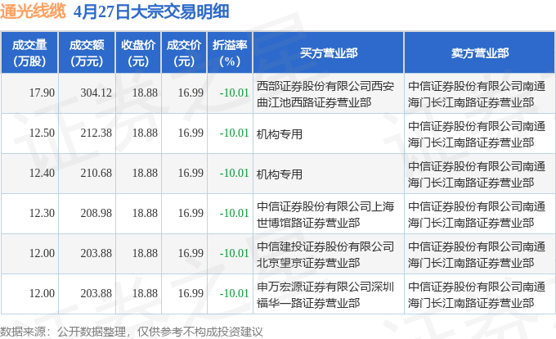Select the 卖方营业部 column header
The height and width of the screenshot is (339, 556).
480,53
